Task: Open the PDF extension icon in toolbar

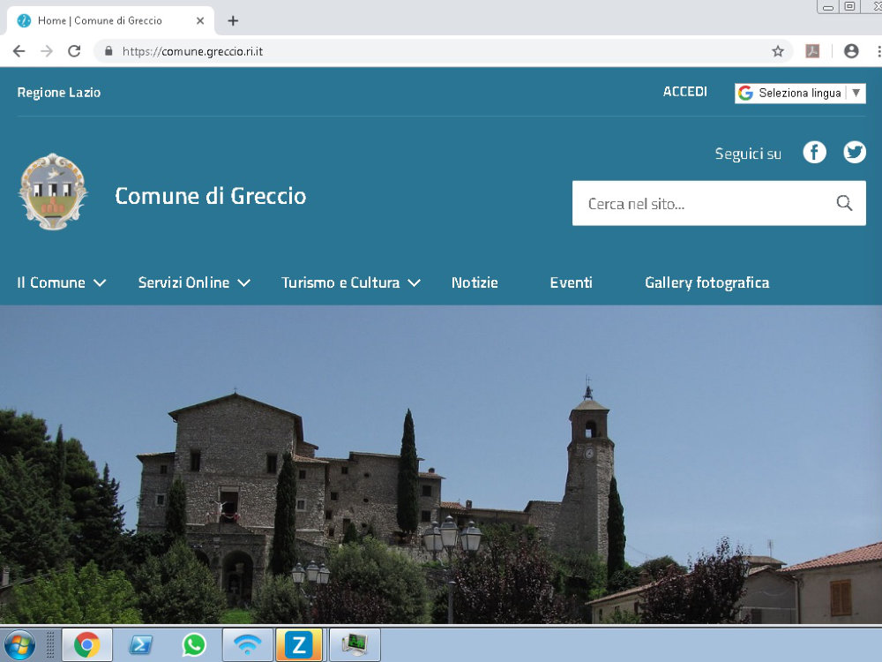Action: pyautogui.click(x=812, y=51)
